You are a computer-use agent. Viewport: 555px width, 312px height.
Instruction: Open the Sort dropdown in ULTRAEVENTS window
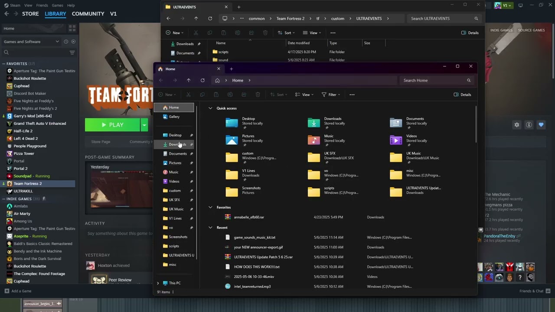tap(286, 33)
